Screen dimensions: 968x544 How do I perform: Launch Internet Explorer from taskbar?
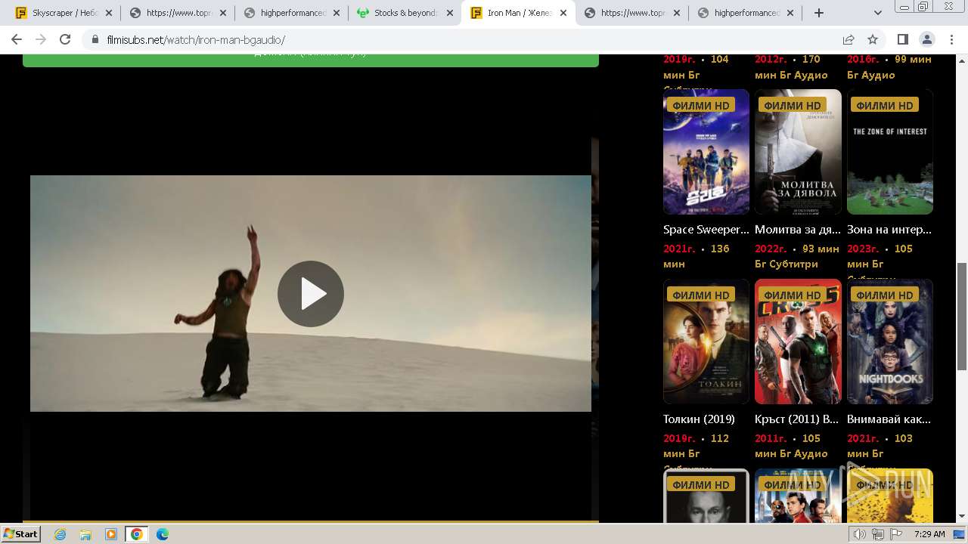coord(60,534)
